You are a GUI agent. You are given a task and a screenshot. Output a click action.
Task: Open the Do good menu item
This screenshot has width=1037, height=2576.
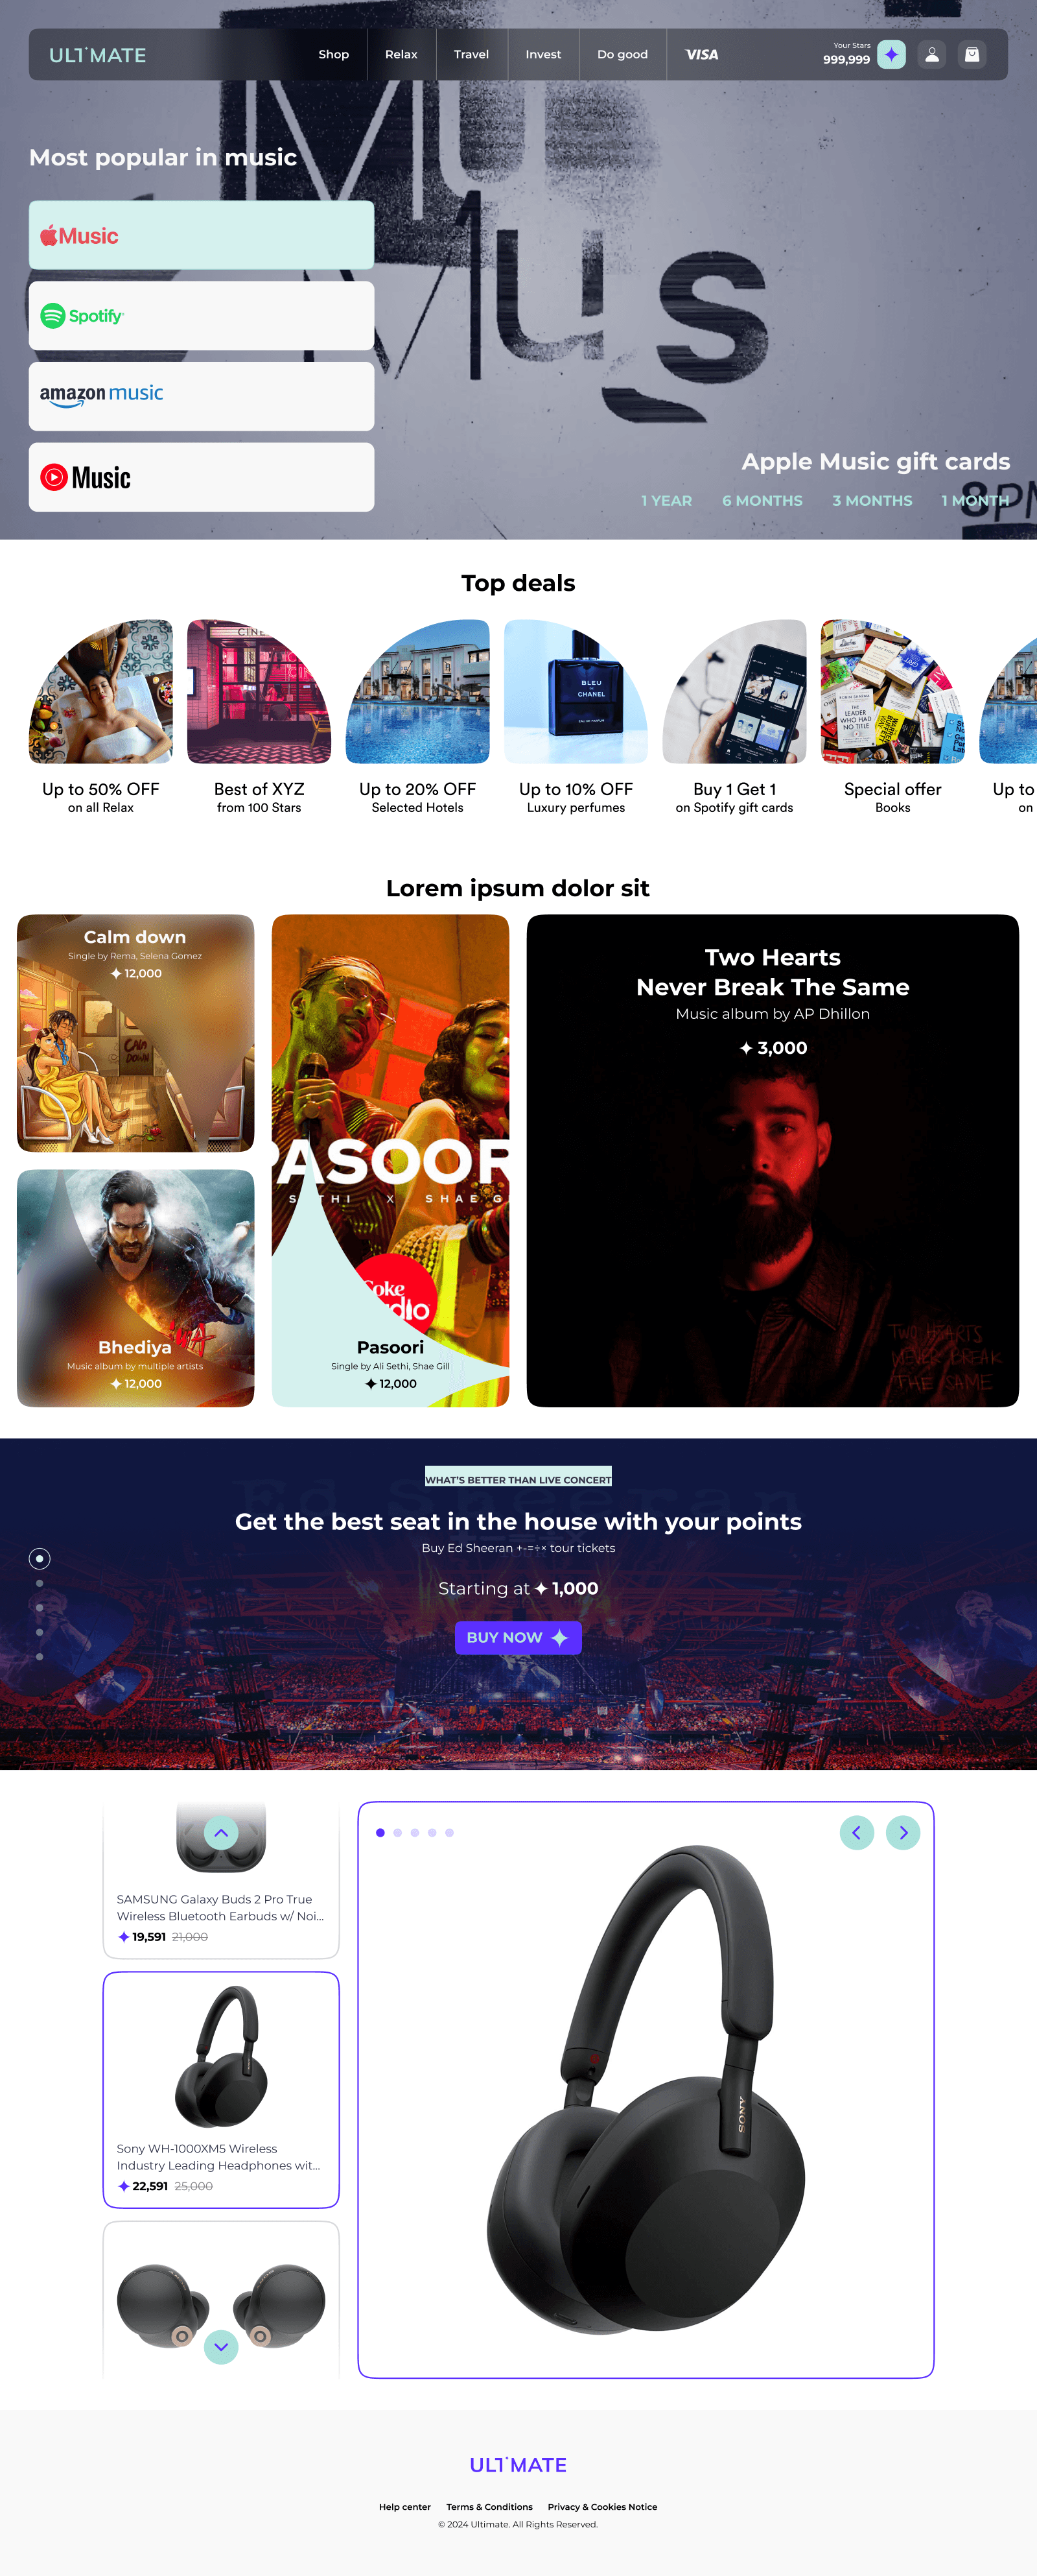[622, 55]
